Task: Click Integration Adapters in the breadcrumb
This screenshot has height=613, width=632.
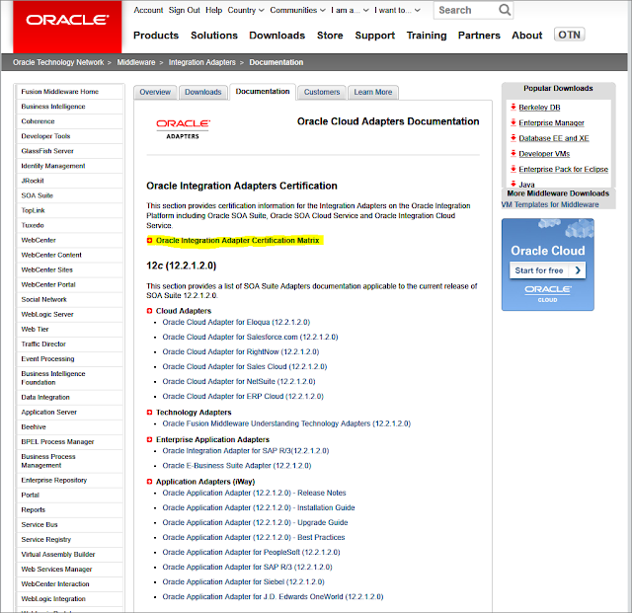Action: [x=201, y=62]
